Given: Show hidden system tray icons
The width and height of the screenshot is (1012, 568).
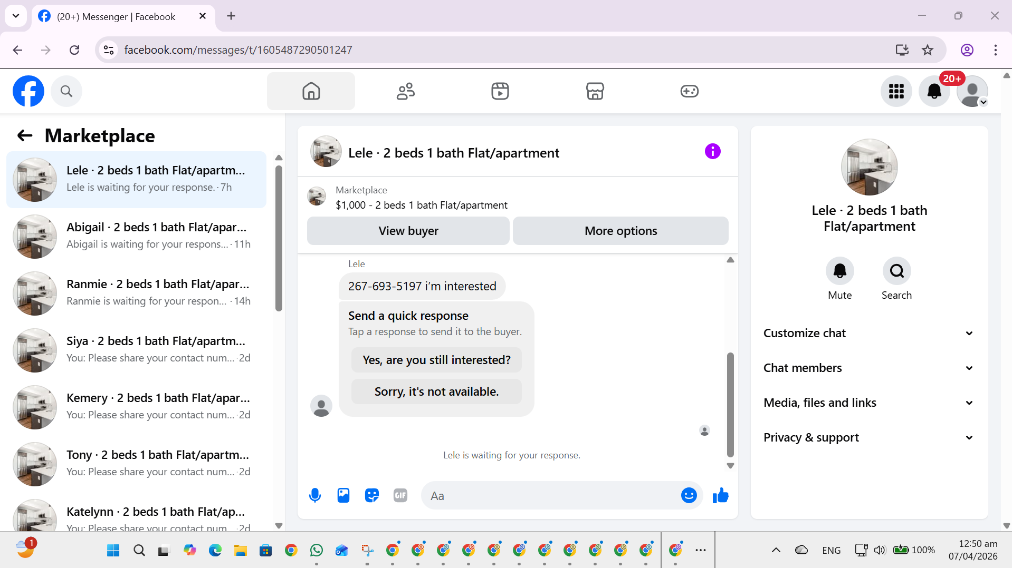Looking at the screenshot, I should click(776, 550).
